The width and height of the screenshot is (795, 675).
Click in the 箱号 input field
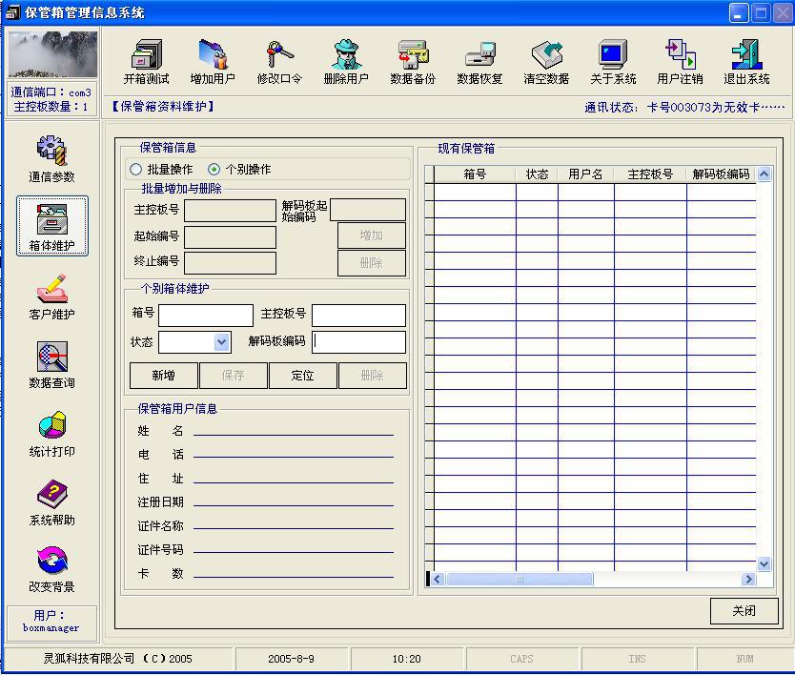pyautogui.click(x=206, y=316)
